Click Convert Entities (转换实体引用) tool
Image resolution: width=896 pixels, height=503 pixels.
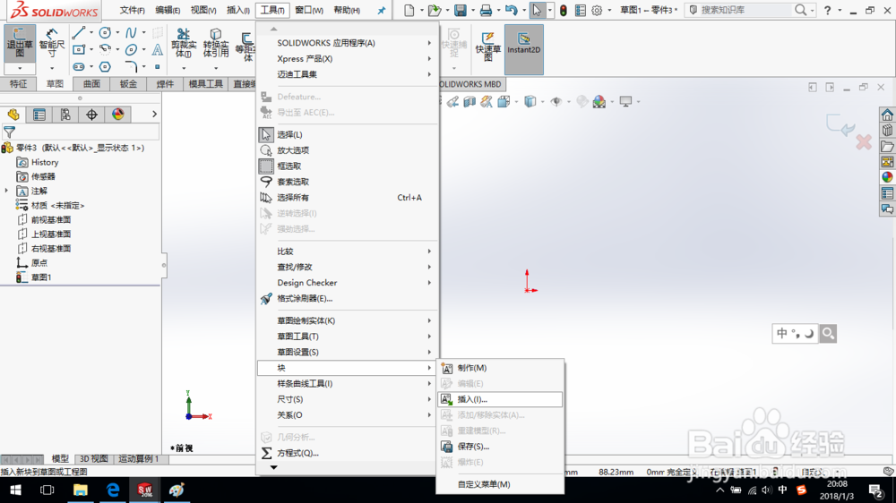216,43
